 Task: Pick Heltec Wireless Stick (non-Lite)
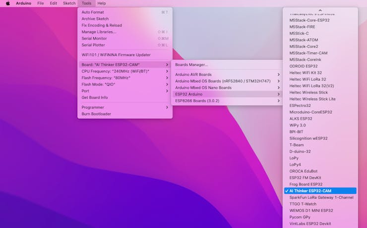[x=320, y=92]
